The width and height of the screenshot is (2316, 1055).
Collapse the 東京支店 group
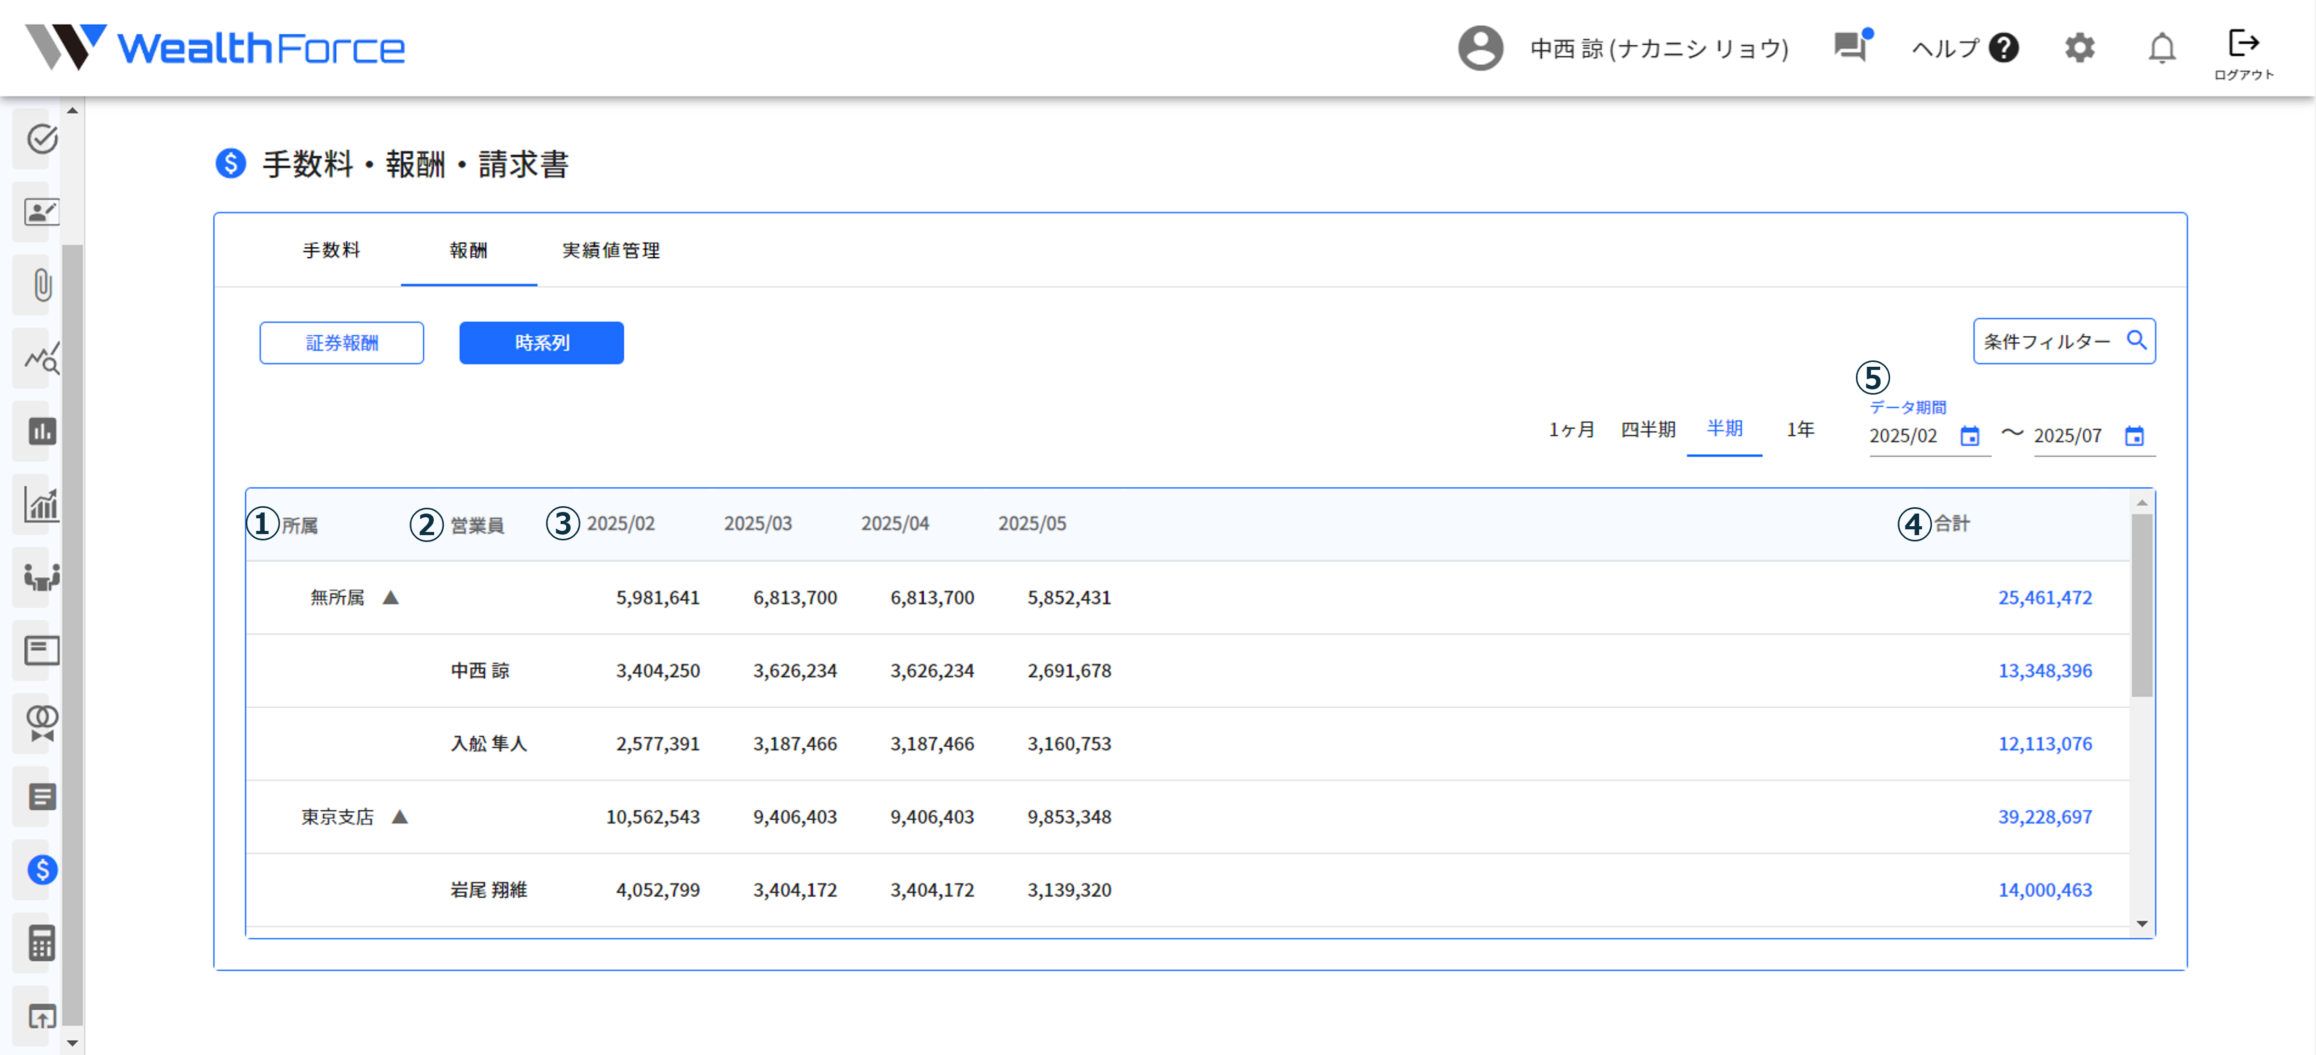(400, 817)
